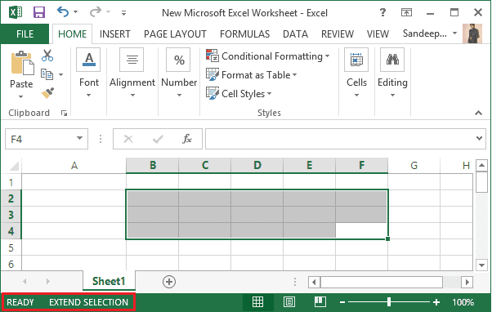This screenshot has width=492, height=312.
Task: Click the READY status text
Action: 20,302
